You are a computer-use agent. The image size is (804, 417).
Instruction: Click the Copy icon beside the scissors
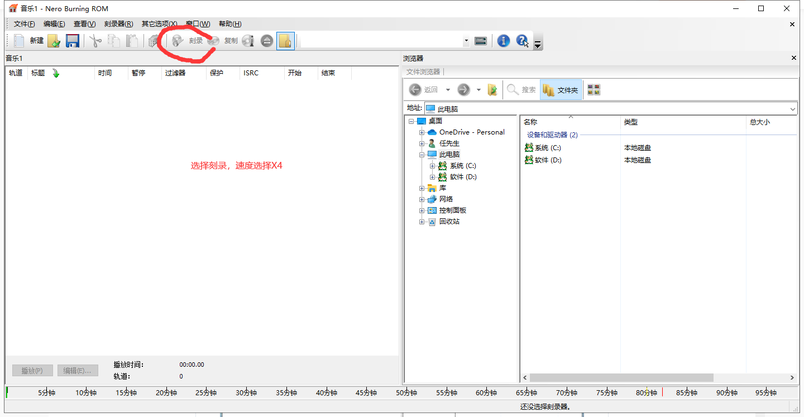coord(114,41)
